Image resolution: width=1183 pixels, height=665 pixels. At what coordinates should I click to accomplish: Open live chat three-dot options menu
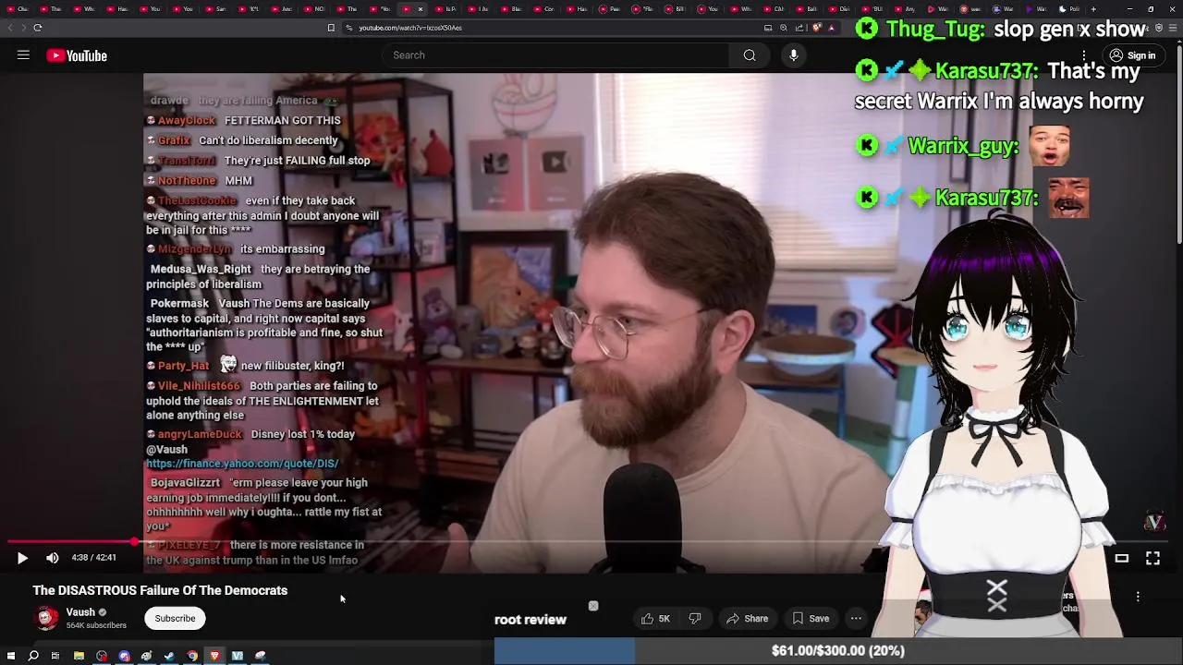(x=1138, y=597)
